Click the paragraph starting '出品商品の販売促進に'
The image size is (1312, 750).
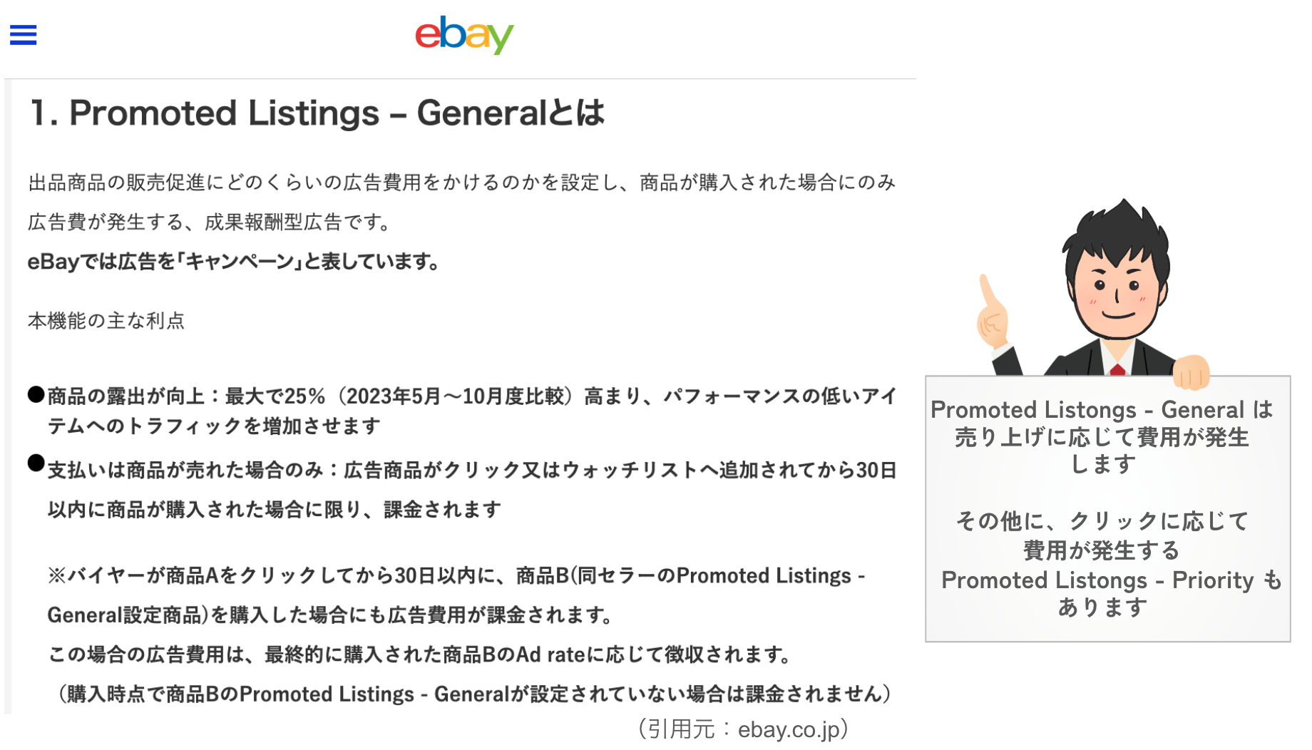tap(461, 202)
